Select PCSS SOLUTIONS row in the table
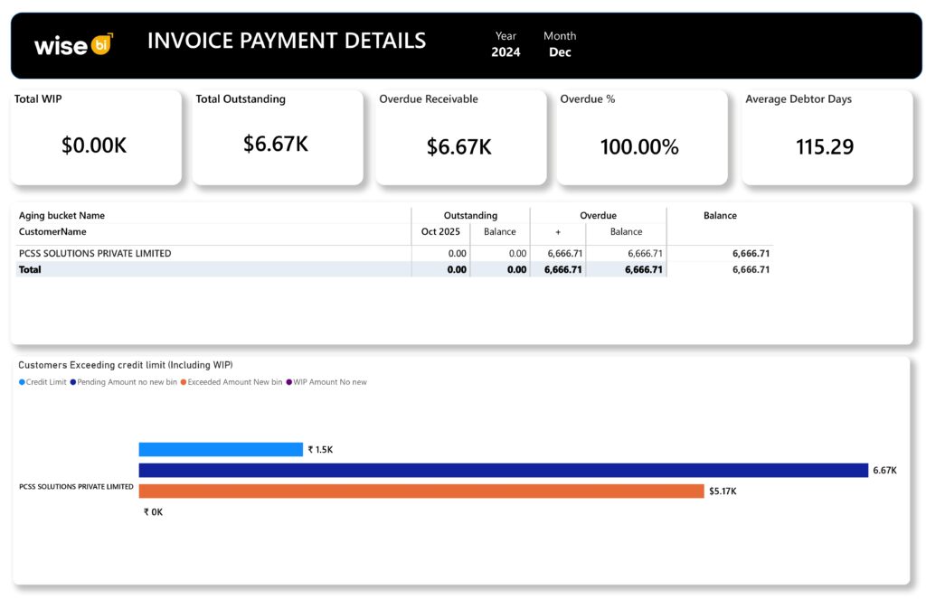Viewport: 926px width, 599px height. coord(95,254)
